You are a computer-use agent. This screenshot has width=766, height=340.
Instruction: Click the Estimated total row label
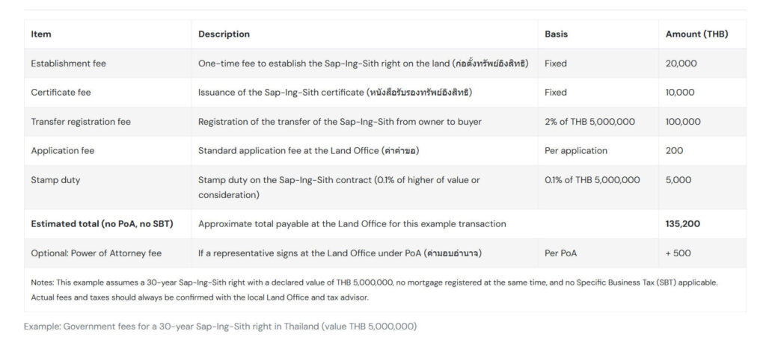pos(102,224)
